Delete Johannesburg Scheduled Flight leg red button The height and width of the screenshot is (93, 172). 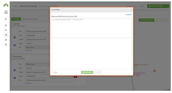[x=75, y=77]
